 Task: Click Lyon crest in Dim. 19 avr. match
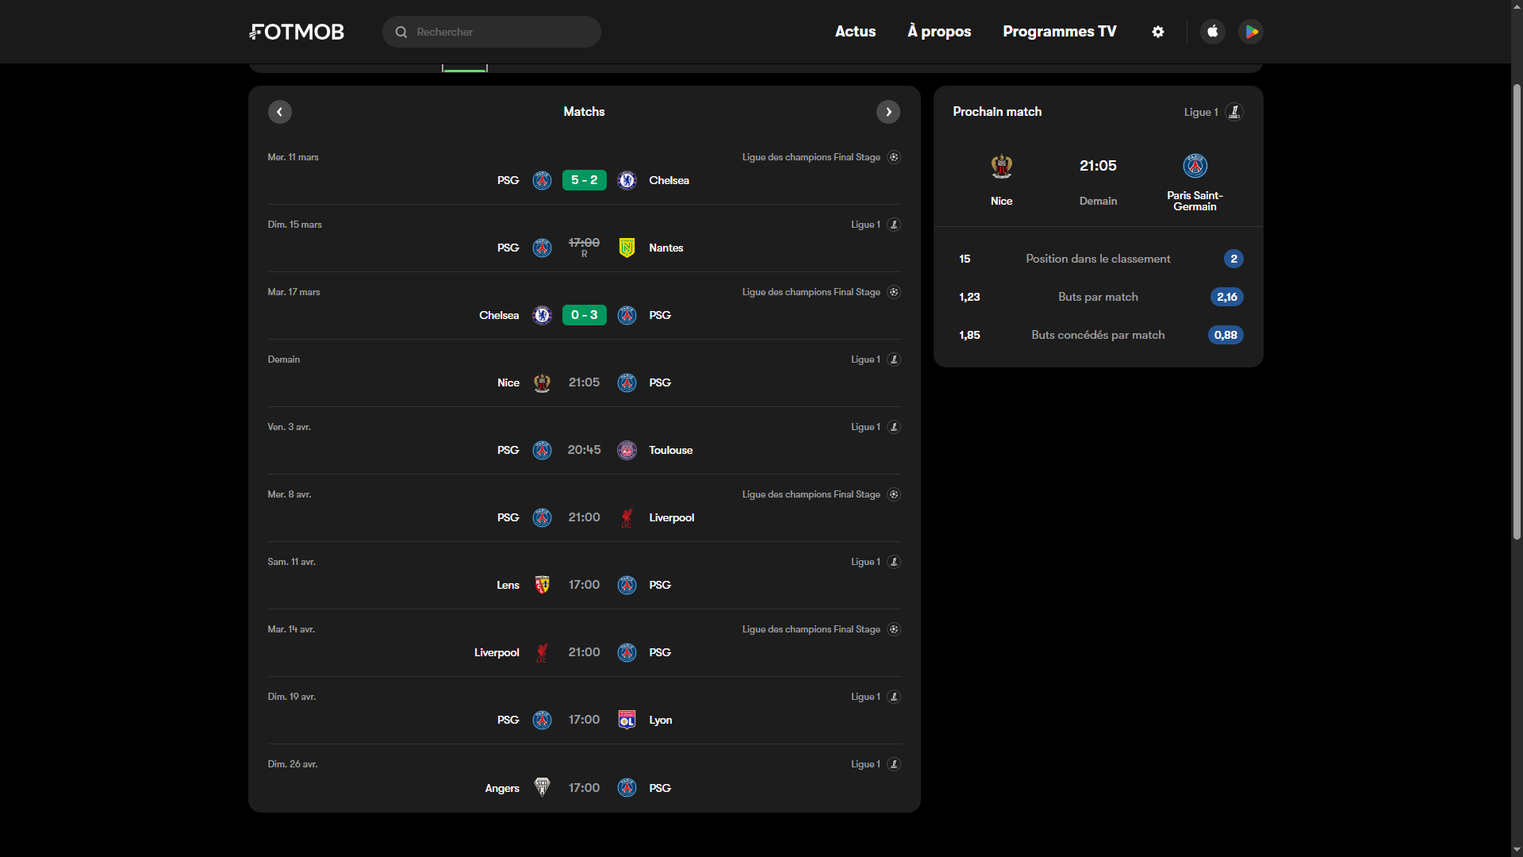pos(627,720)
